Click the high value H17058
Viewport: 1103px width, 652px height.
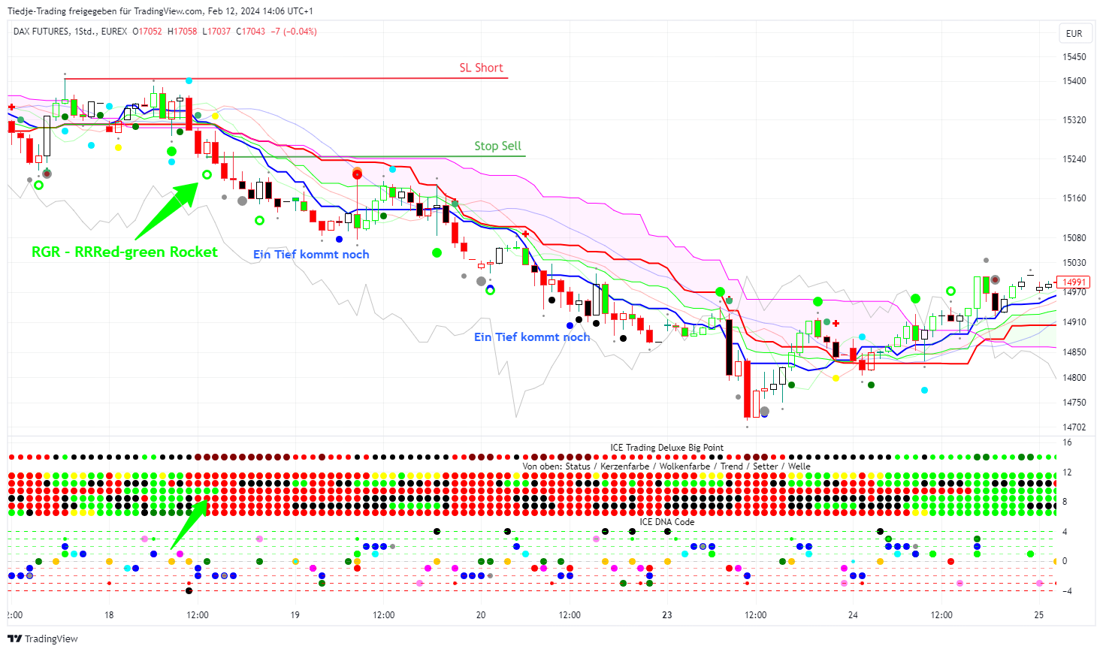click(x=182, y=32)
